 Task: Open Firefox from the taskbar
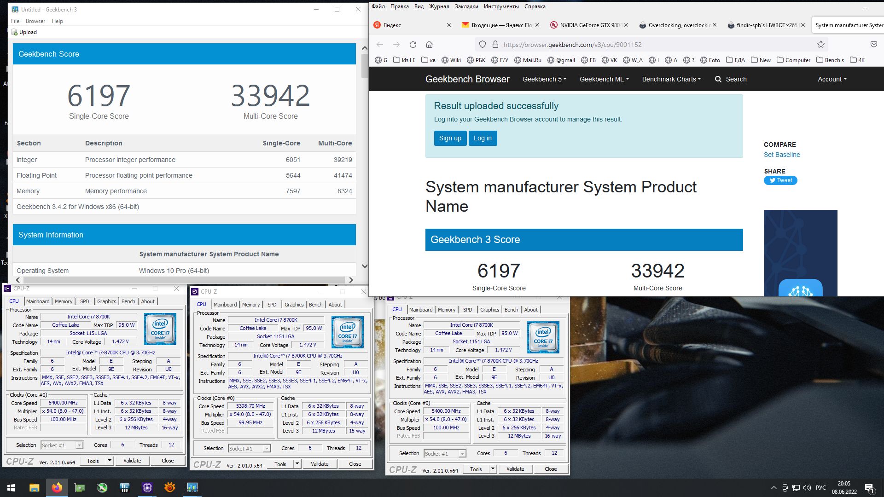pyautogui.click(x=57, y=487)
